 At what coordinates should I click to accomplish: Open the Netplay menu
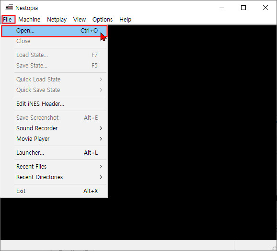57,20
